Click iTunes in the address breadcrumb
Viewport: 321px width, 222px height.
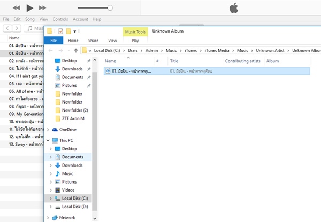click(x=190, y=51)
